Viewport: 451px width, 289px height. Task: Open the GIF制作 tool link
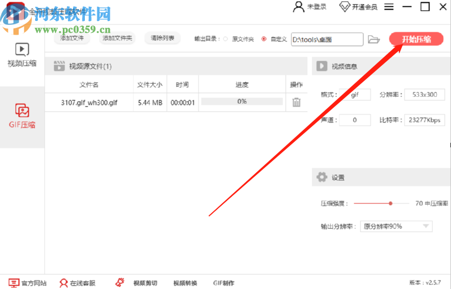224,283
